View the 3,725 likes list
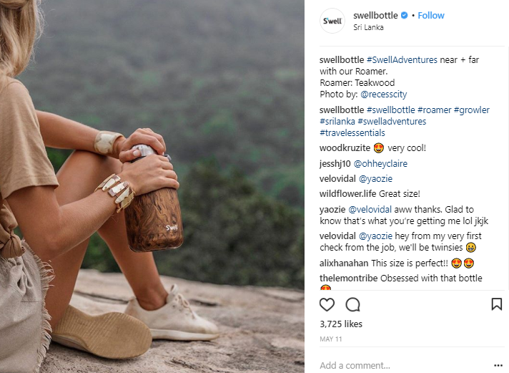 pyautogui.click(x=341, y=324)
